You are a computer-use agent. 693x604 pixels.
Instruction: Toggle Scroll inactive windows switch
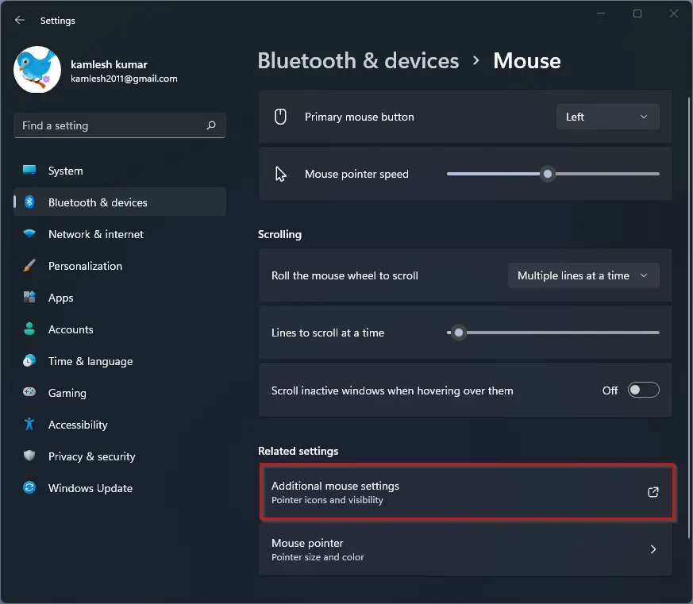point(644,390)
